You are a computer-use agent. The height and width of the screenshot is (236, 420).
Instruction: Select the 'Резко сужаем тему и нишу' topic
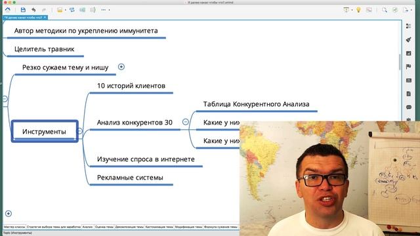pyautogui.click(x=66, y=68)
